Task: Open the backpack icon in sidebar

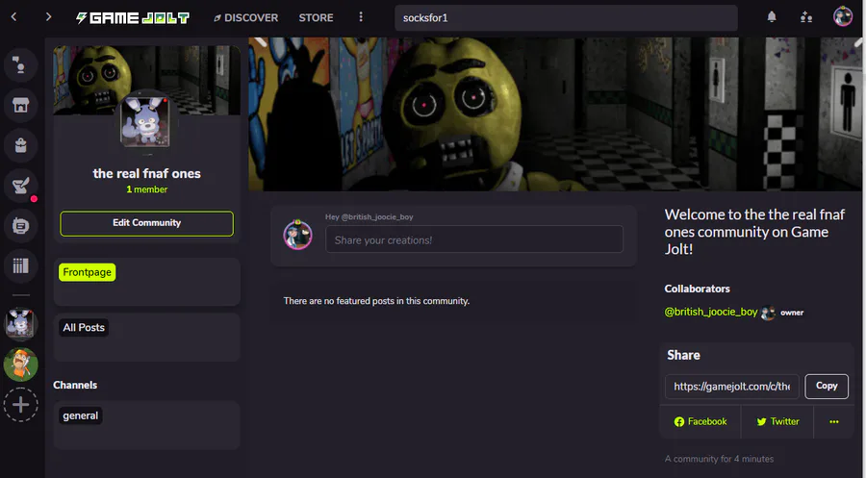Action: tap(20, 145)
